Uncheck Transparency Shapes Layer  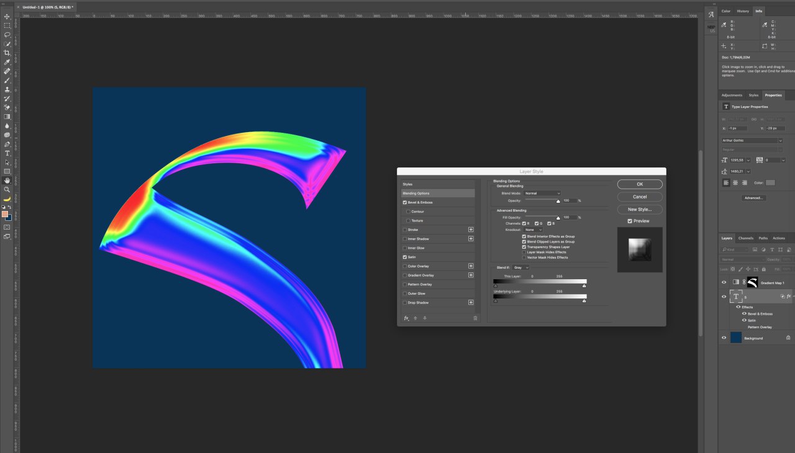click(x=524, y=247)
